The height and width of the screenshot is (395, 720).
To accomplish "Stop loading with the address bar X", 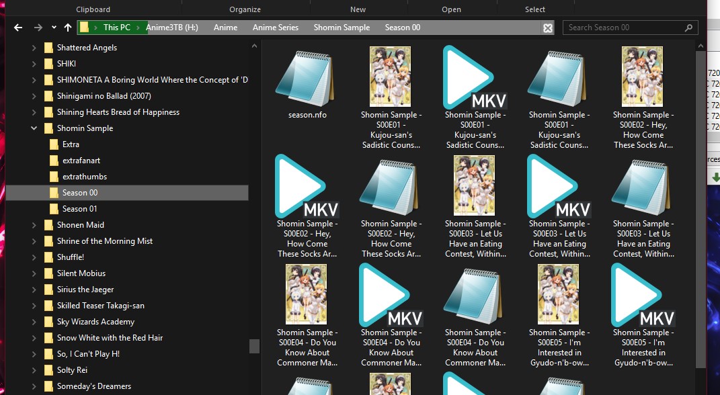I will click(x=548, y=28).
